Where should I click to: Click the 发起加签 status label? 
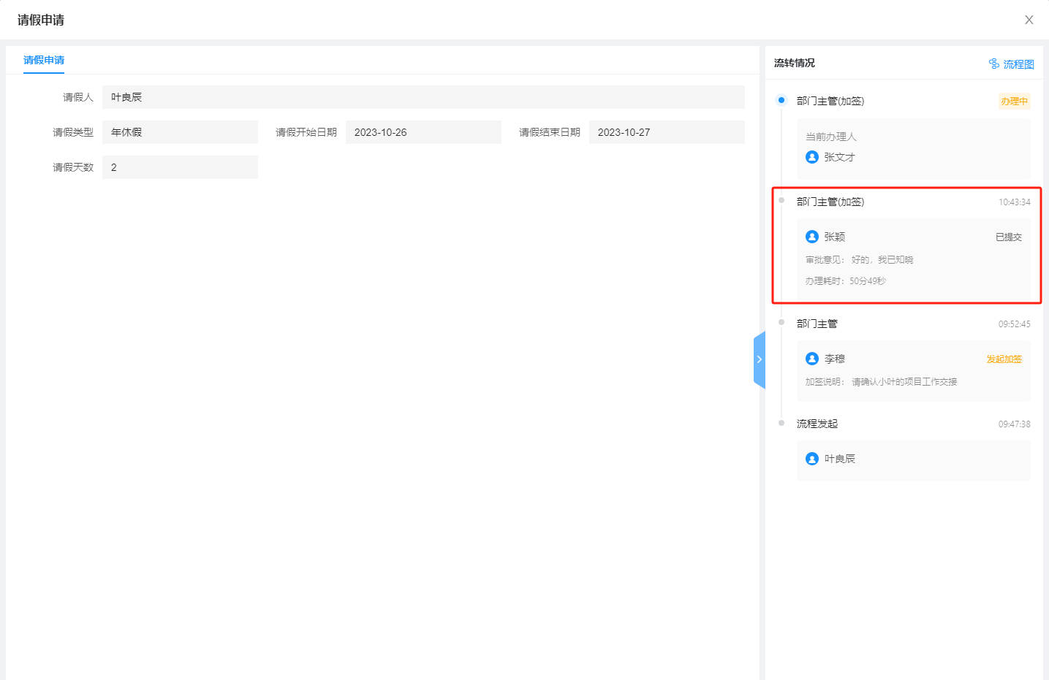tap(1004, 359)
